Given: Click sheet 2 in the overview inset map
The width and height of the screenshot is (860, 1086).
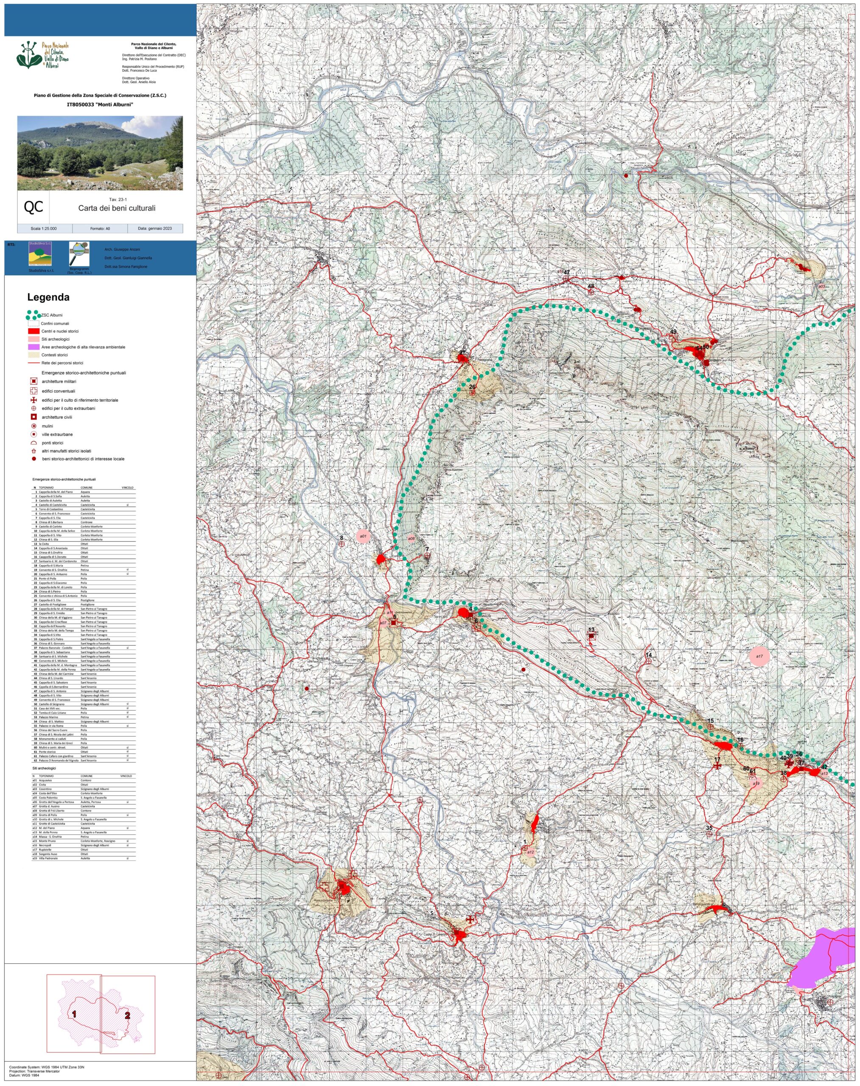Looking at the screenshot, I should pyautogui.click(x=127, y=1016).
